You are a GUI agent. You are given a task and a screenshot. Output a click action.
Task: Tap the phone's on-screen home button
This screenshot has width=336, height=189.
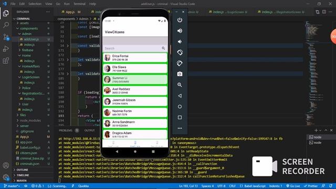[135, 152]
